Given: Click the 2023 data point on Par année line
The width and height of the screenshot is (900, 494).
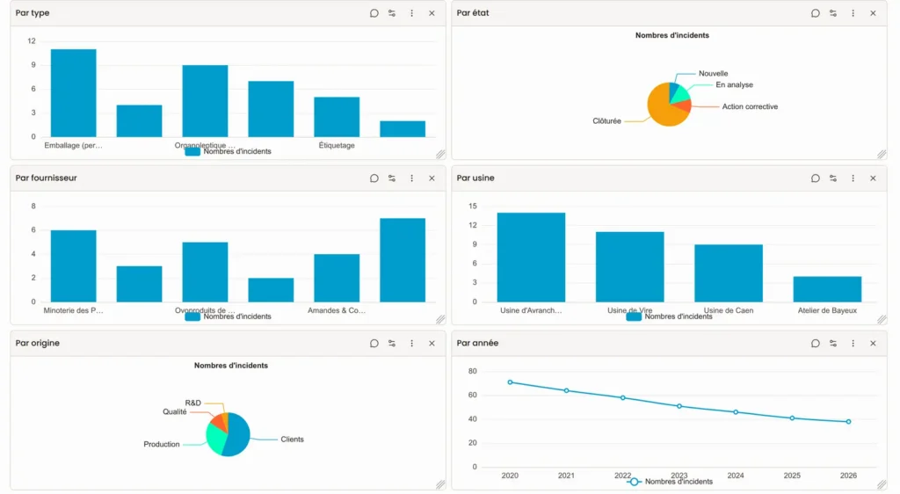Looking at the screenshot, I should click(x=679, y=406).
